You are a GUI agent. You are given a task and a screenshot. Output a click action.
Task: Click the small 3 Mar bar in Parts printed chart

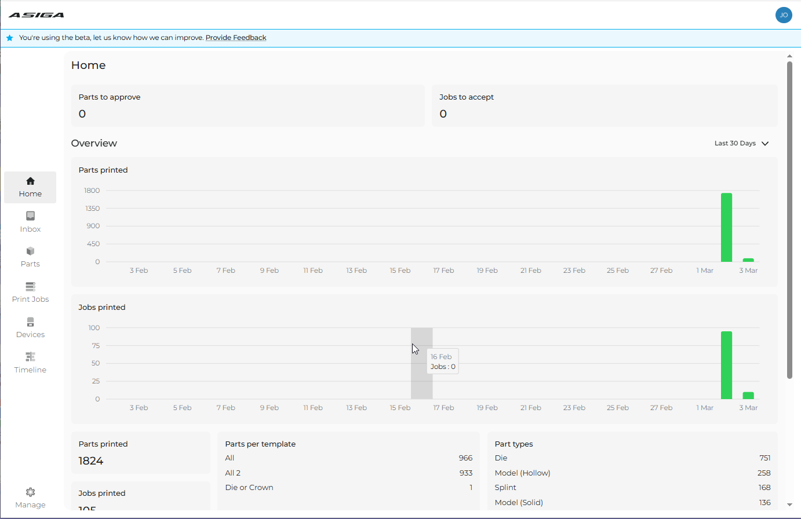pyautogui.click(x=748, y=260)
